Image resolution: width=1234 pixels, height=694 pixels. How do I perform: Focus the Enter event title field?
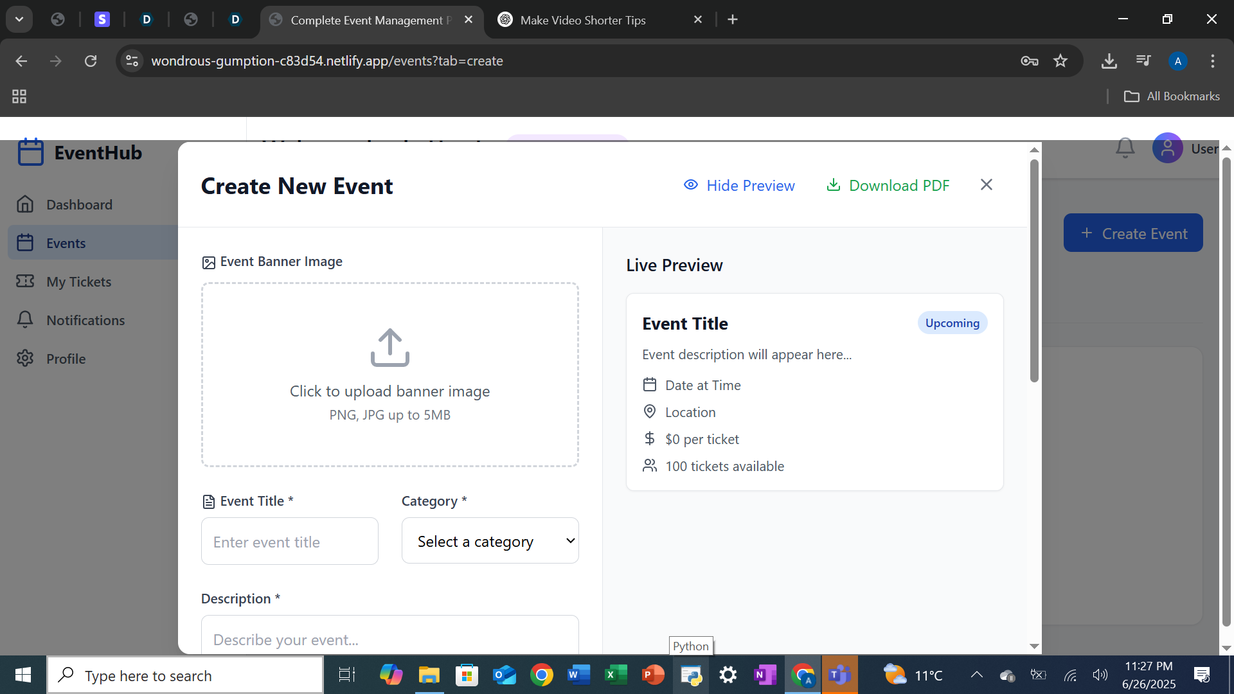pos(289,542)
